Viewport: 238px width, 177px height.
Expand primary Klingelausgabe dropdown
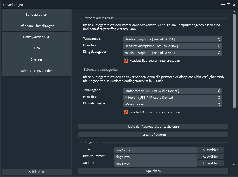point(173,53)
